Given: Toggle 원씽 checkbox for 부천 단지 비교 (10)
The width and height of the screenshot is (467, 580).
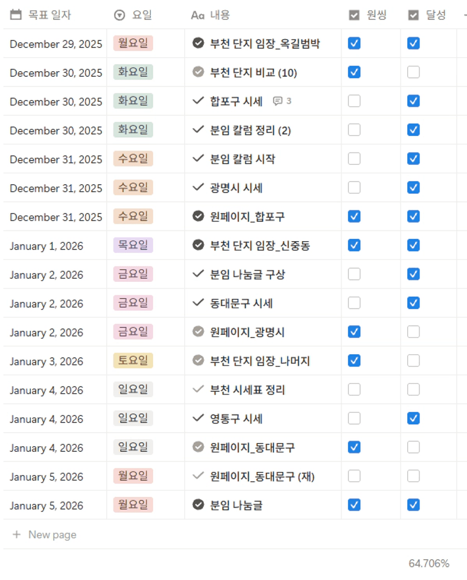Looking at the screenshot, I should (x=354, y=72).
